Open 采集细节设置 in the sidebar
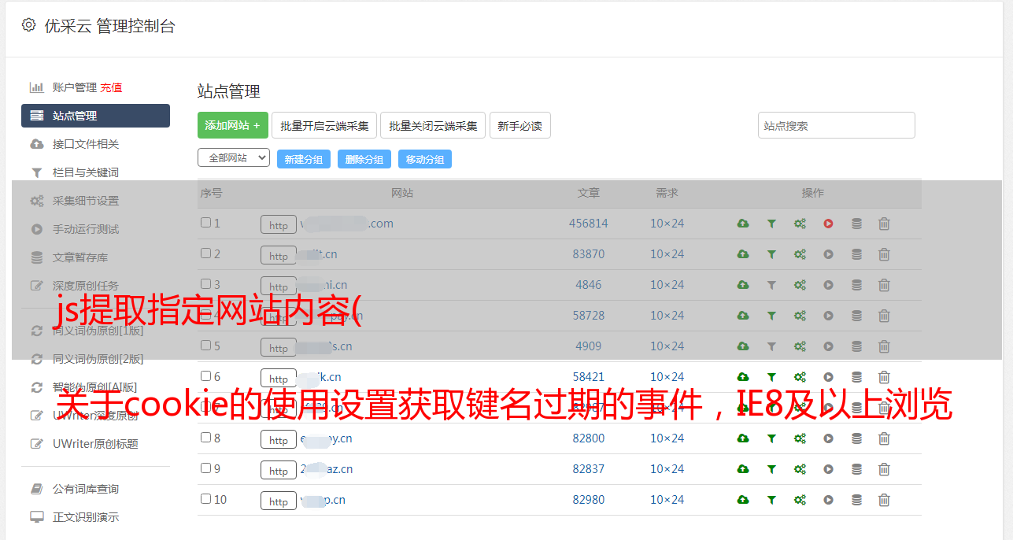1013x540 pixels. (86, 201)
